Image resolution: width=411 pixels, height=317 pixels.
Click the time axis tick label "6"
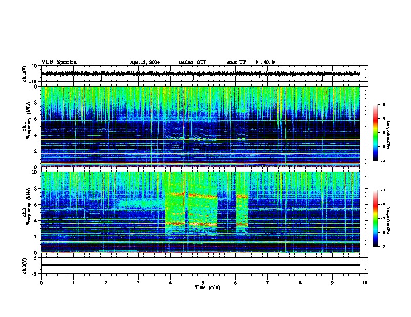point(235,283)
